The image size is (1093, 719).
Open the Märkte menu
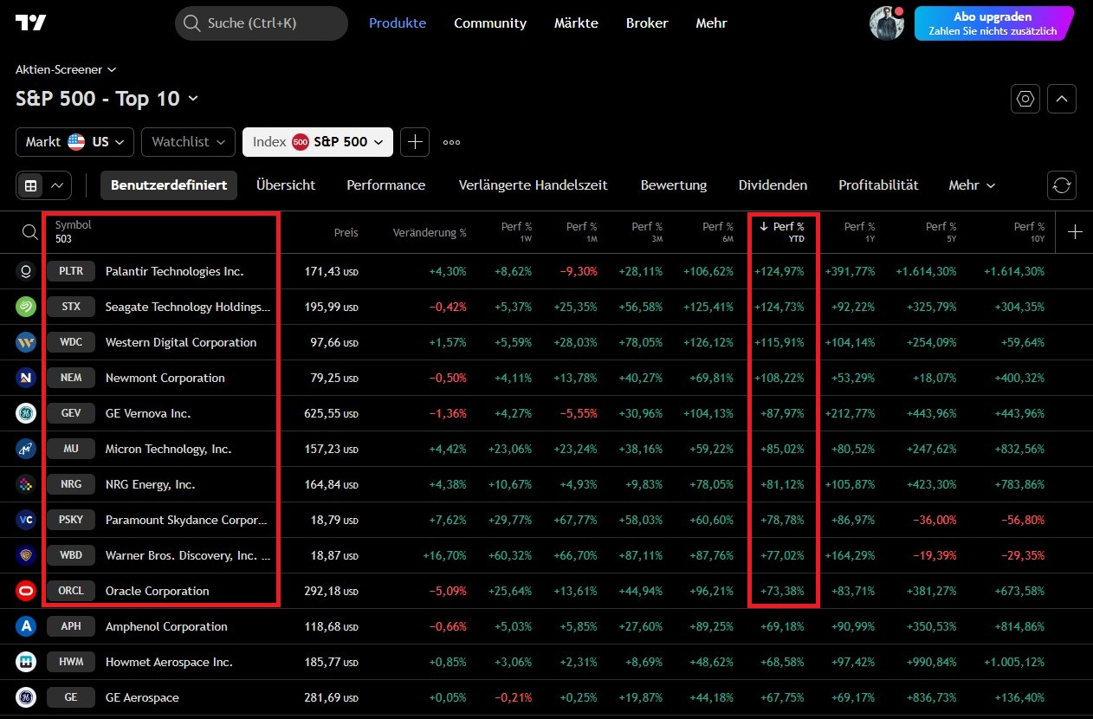coord(576,23)
